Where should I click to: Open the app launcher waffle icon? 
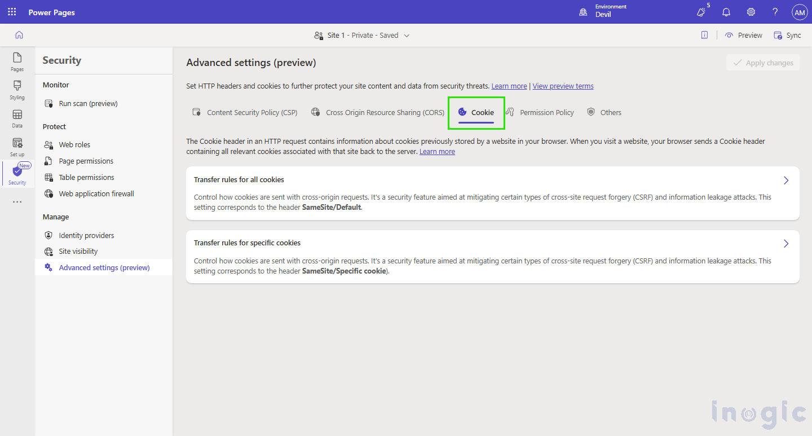(x=12, y=12)
